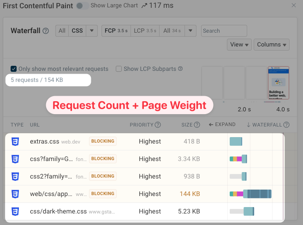This screenshot has height=225, width=303.
Task: Click the help icon beside SIZE column
Action: tap(198, 125)
